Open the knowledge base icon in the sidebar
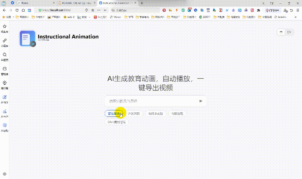 [x=5, y=83]
